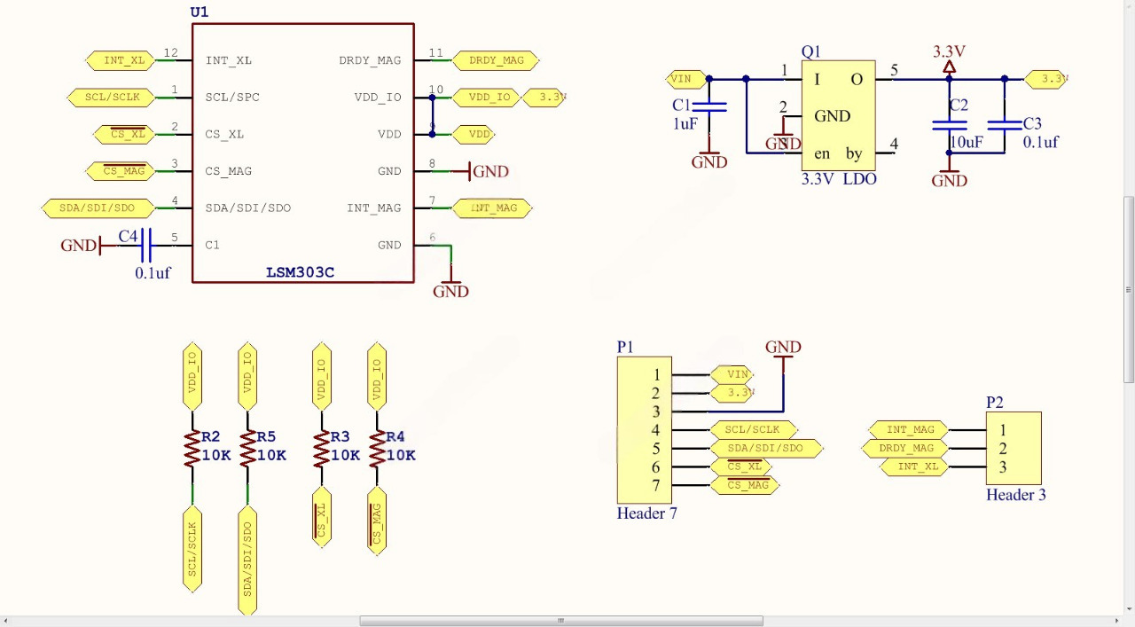
Task: Select resistor R2 symbol
Action: [192, 448]
